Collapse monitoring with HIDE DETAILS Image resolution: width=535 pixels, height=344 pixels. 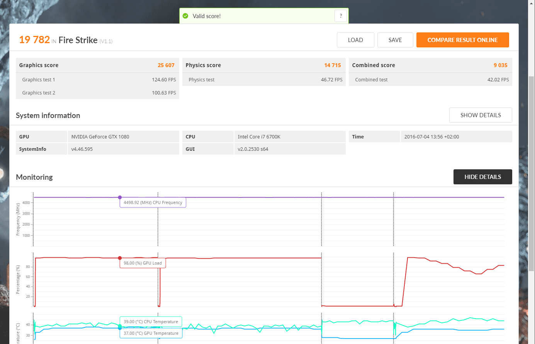pyautogui.click(x=482, y=177)
